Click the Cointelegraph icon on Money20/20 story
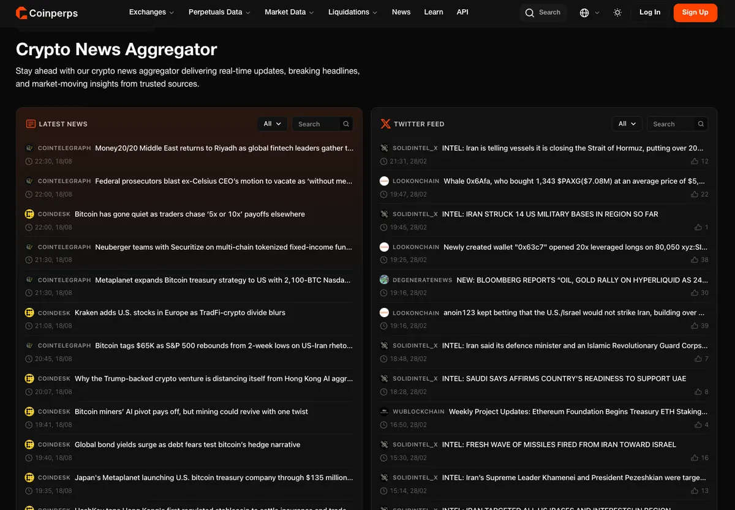Image resolution: width=735 pixels, height=510 pixels. tap(29, 148)
